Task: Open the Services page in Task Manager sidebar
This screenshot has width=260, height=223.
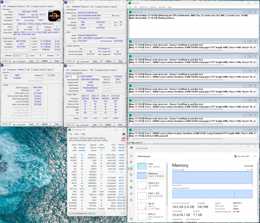Action: 131,200
